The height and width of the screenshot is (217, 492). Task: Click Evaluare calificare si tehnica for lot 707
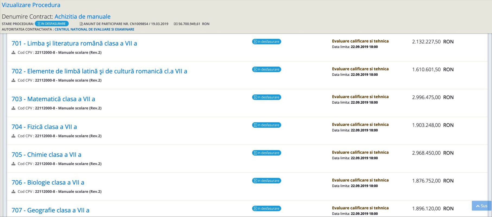[360, 208]
